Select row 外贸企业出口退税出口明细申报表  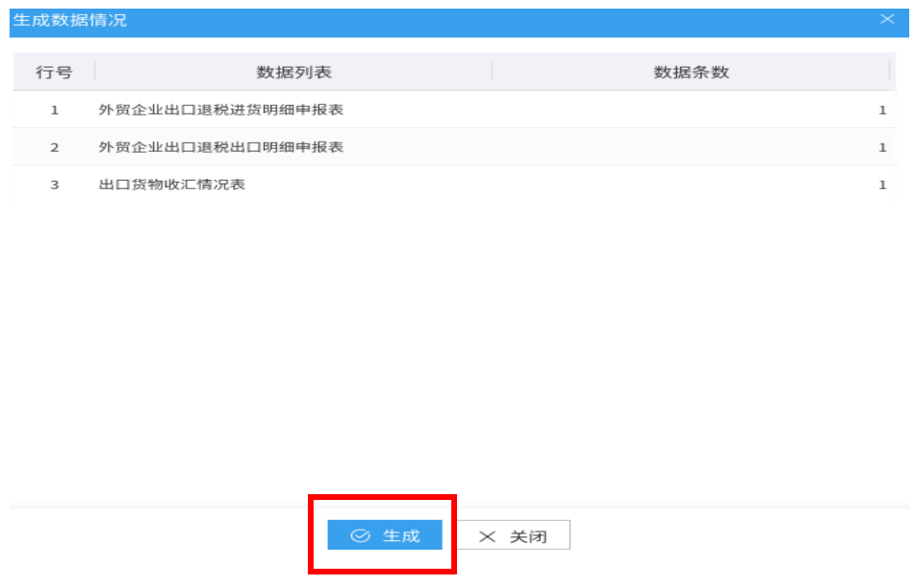(x=454, y=147)
